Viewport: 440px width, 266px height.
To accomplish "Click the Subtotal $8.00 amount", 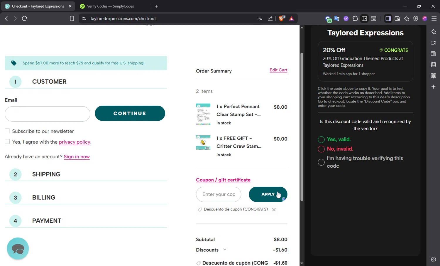I will (x=280, y=240).
